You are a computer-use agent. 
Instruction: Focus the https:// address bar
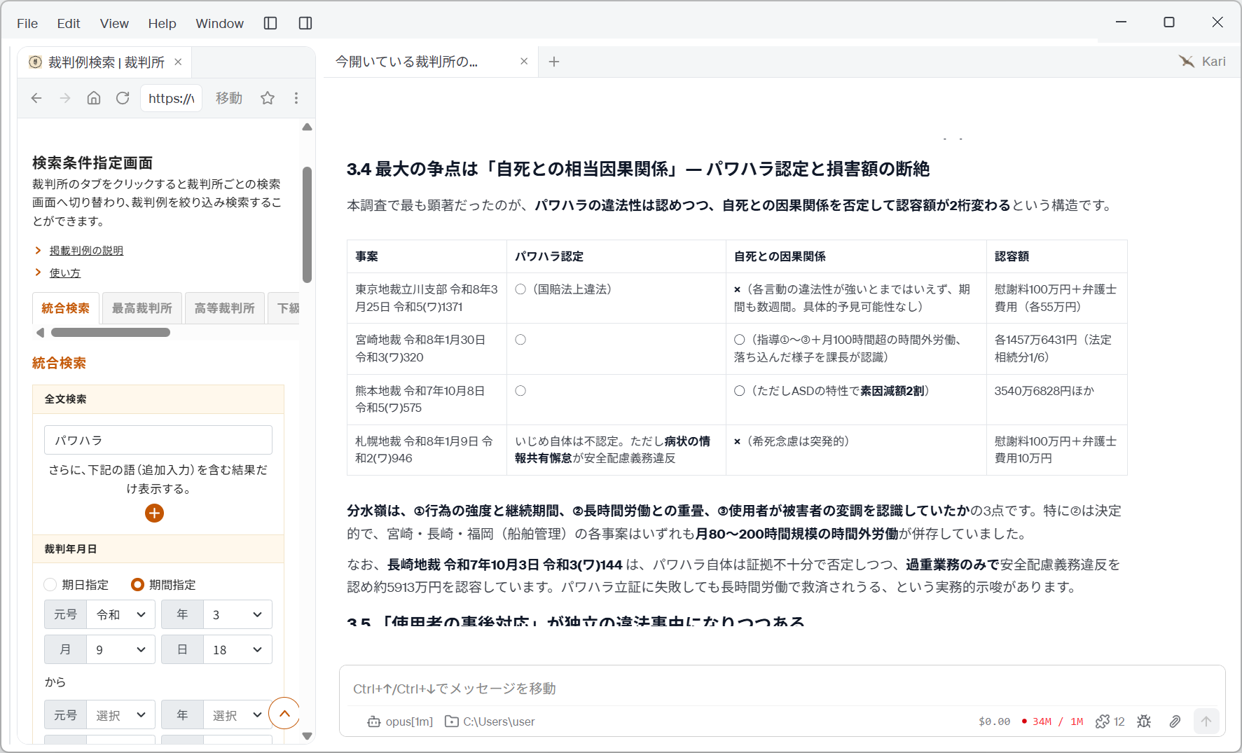[172, 98]
